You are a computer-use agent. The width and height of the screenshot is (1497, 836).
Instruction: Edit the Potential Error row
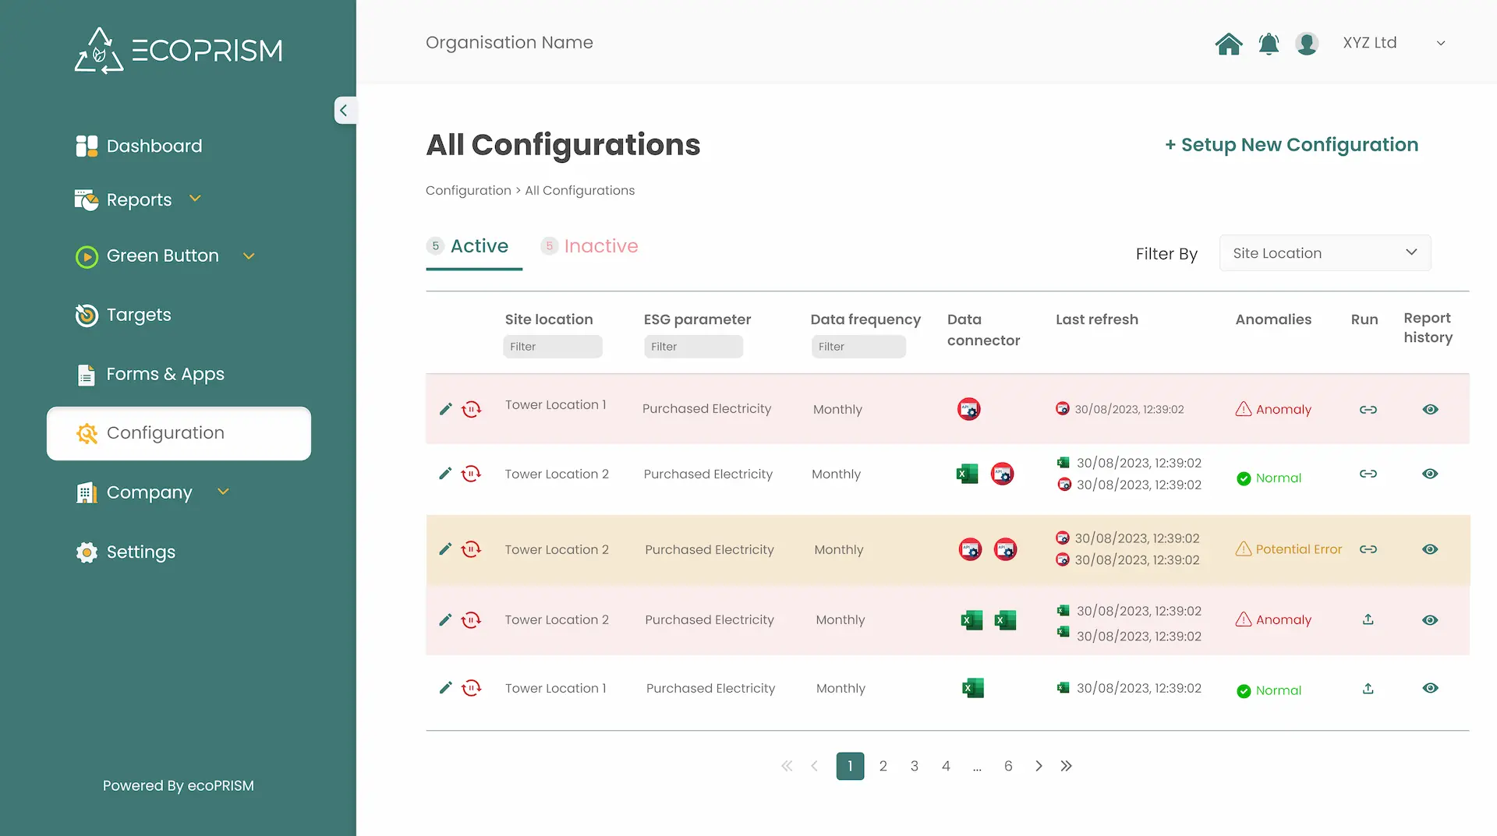(x=445, y=549)
